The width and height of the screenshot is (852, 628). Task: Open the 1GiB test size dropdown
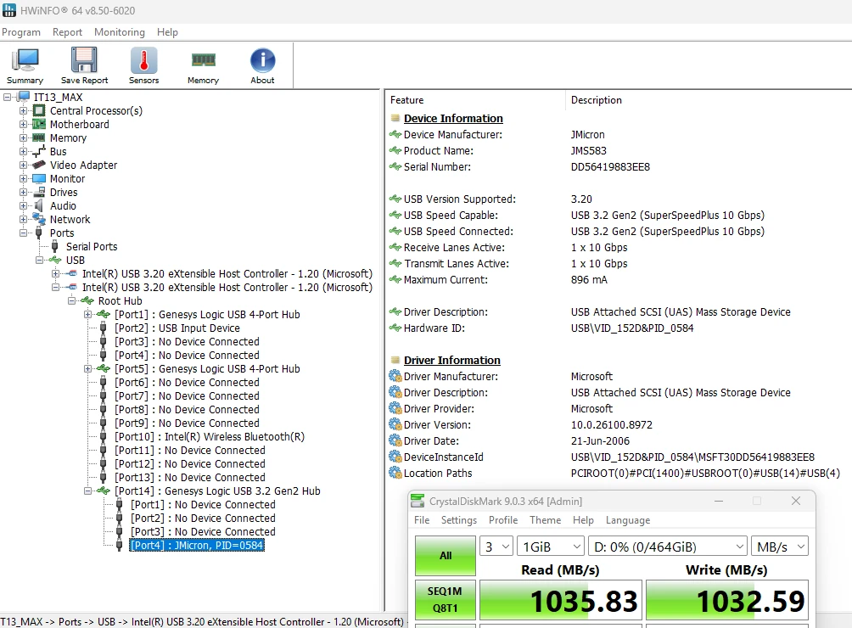tap(551, 547)
